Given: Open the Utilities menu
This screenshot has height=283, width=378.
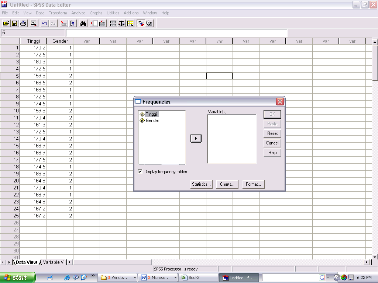Looking at the screenshot, I should coord(113,13).
